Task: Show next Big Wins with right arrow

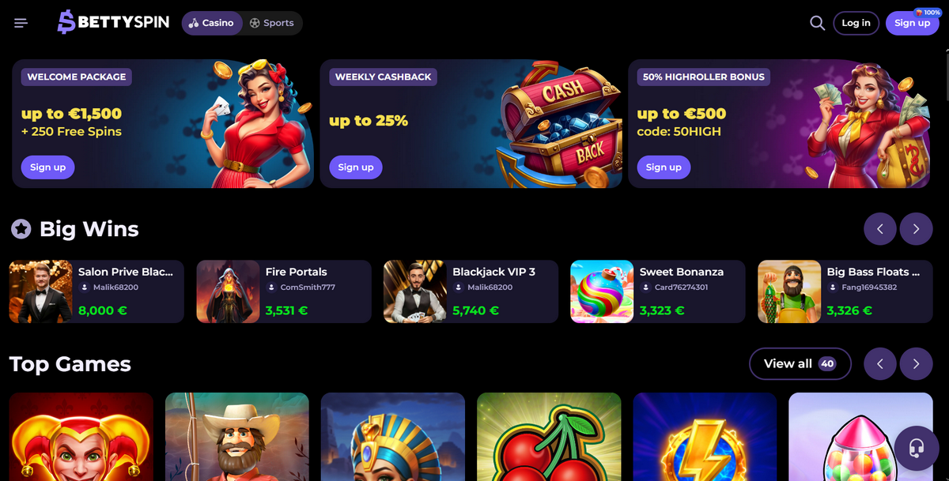Action: tap(916, 229)
